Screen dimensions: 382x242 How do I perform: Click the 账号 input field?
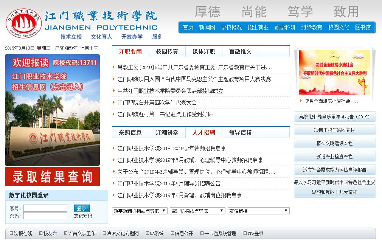point(45,208)
